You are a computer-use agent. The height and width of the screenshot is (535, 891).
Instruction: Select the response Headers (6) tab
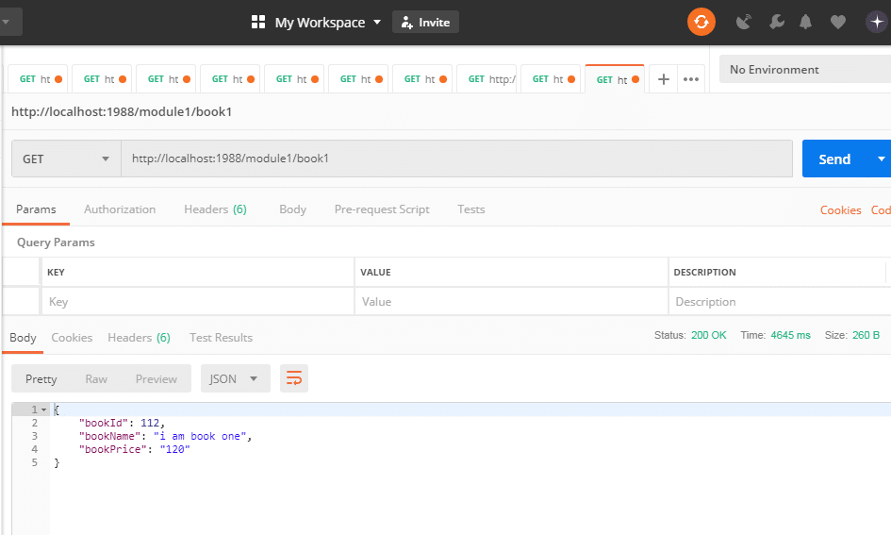point(140,338)
